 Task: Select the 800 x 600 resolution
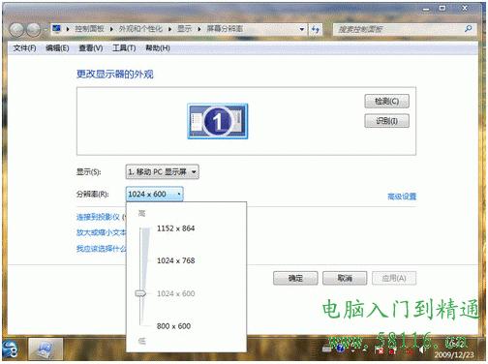click(x=173, y=326)
